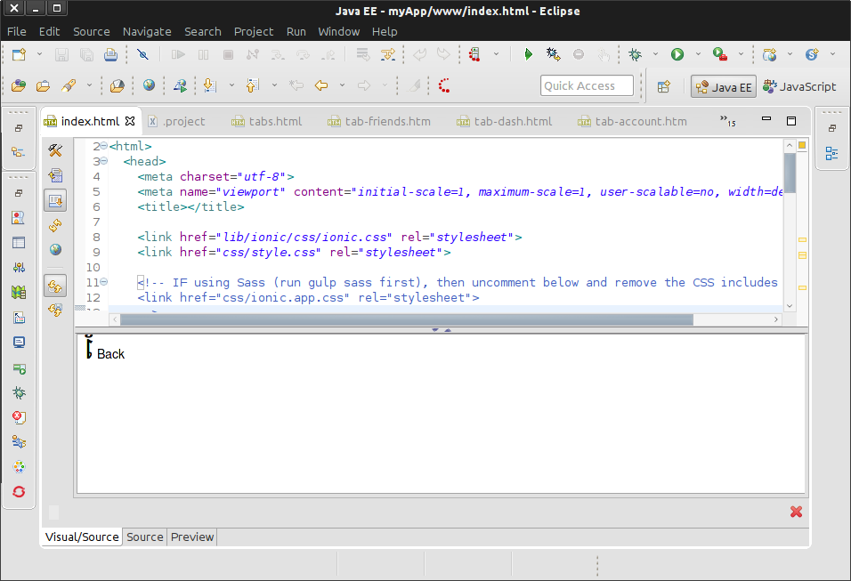
Task: Click the preferences tools icon in editor sidebar
Action: pos(55,150)
